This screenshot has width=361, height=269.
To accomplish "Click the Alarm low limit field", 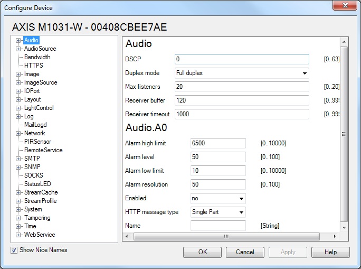I will (x=218, y=171).
